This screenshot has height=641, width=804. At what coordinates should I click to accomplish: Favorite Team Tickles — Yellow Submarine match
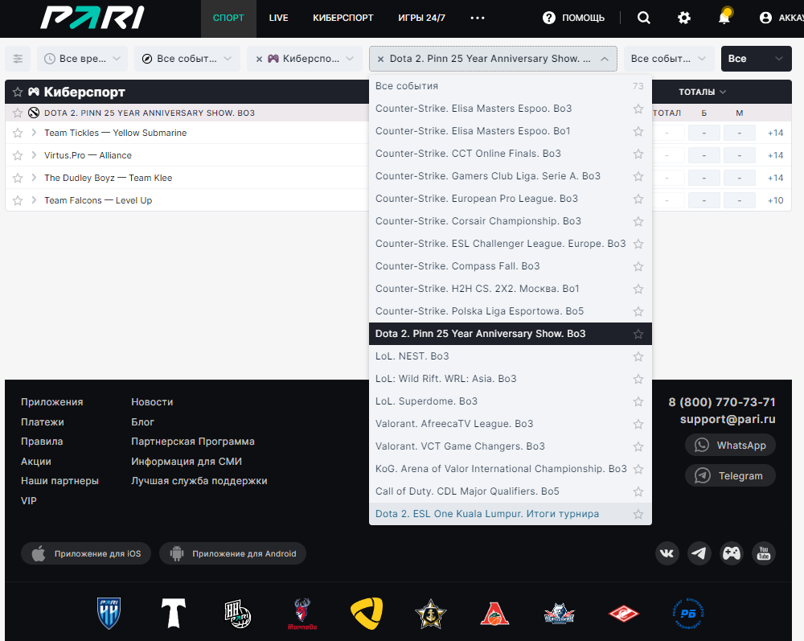click(18, 133)
